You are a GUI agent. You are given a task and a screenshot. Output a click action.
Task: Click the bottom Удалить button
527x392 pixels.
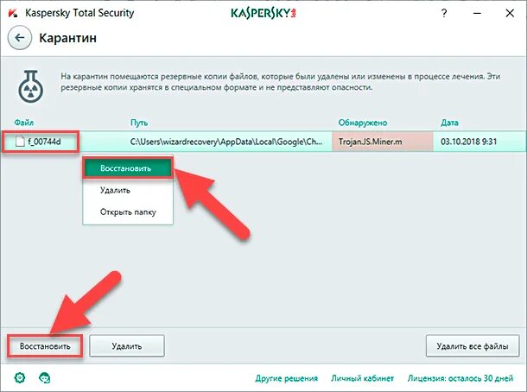(127, 346)
